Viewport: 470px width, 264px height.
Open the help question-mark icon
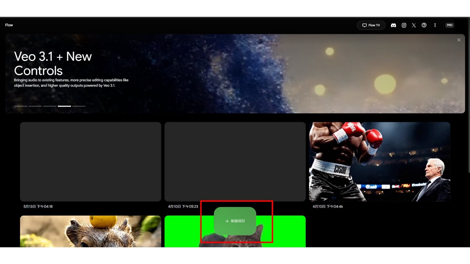point(424,25)
